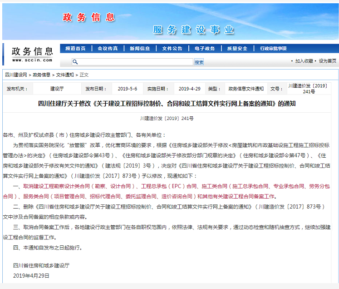Open 四川建设网 breadcrumb link
Screen dimensions: 339x289
[16, 75]
